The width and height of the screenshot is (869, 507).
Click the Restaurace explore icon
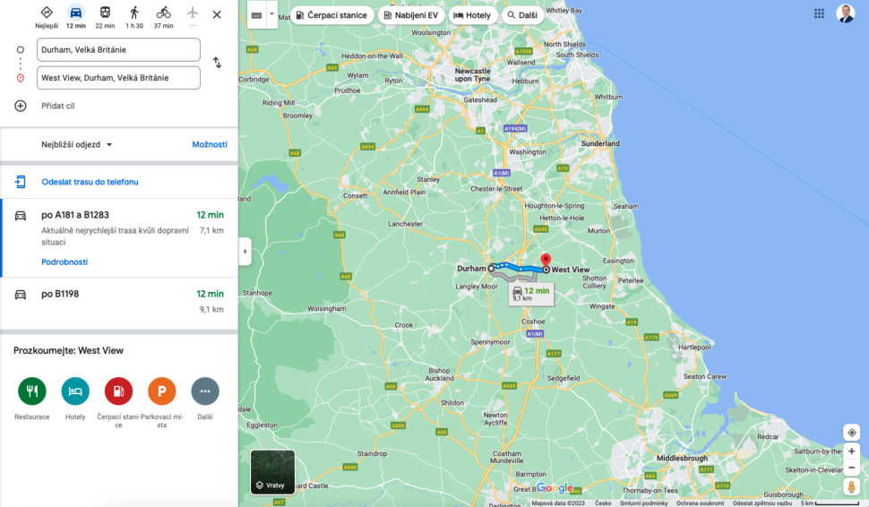[x=32, y=391]
